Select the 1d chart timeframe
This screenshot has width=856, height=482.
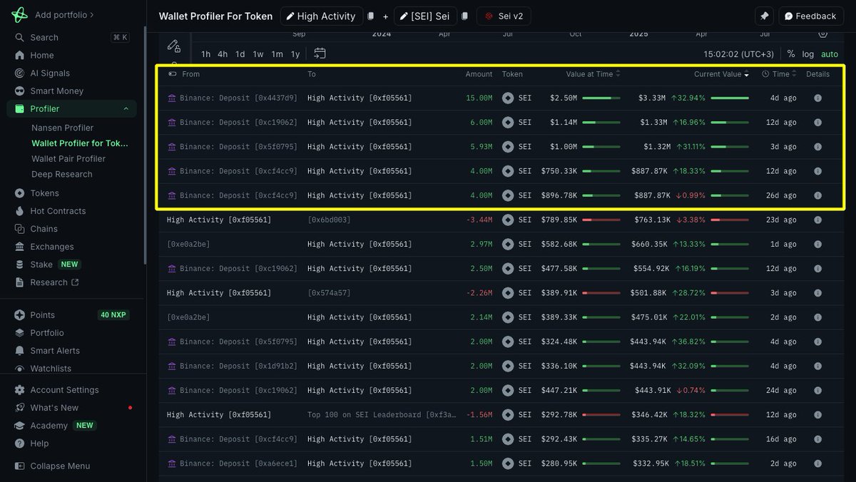click(x=240, y=54)
